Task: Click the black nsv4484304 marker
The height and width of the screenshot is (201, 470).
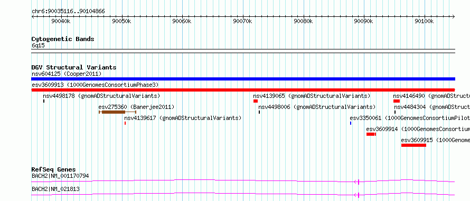Action: (x=395, y=112)
